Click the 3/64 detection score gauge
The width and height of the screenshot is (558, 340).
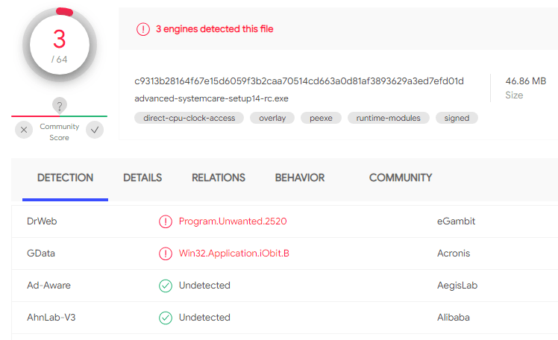coord(60,45)
